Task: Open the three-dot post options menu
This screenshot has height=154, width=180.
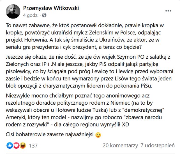Action: coord(168,11)
